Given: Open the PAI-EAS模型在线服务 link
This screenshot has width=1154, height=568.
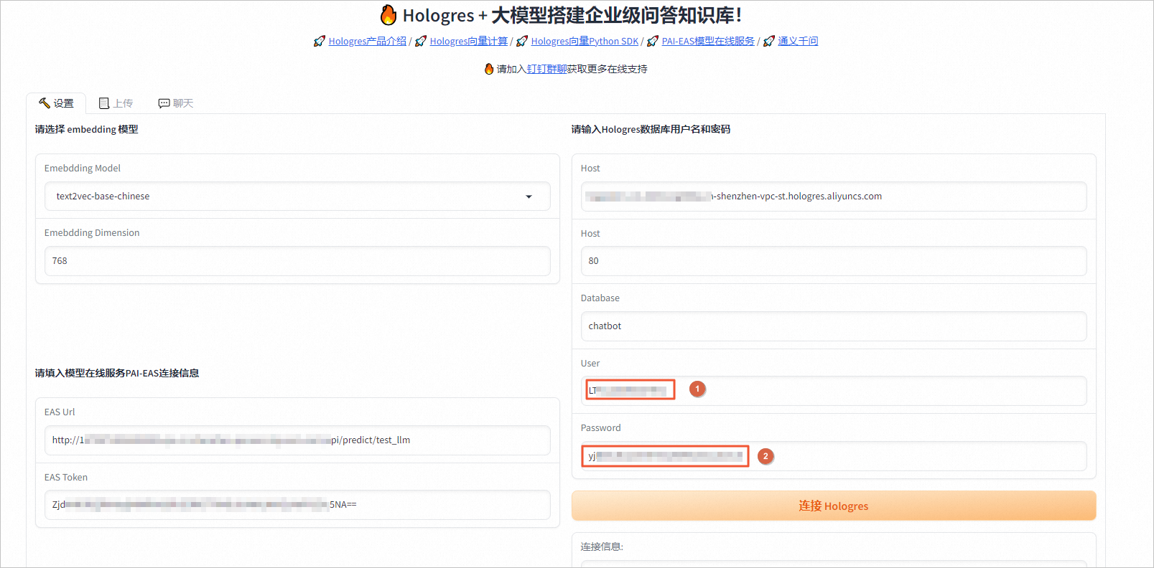Looking at the screenshot, I should point(708,42).
